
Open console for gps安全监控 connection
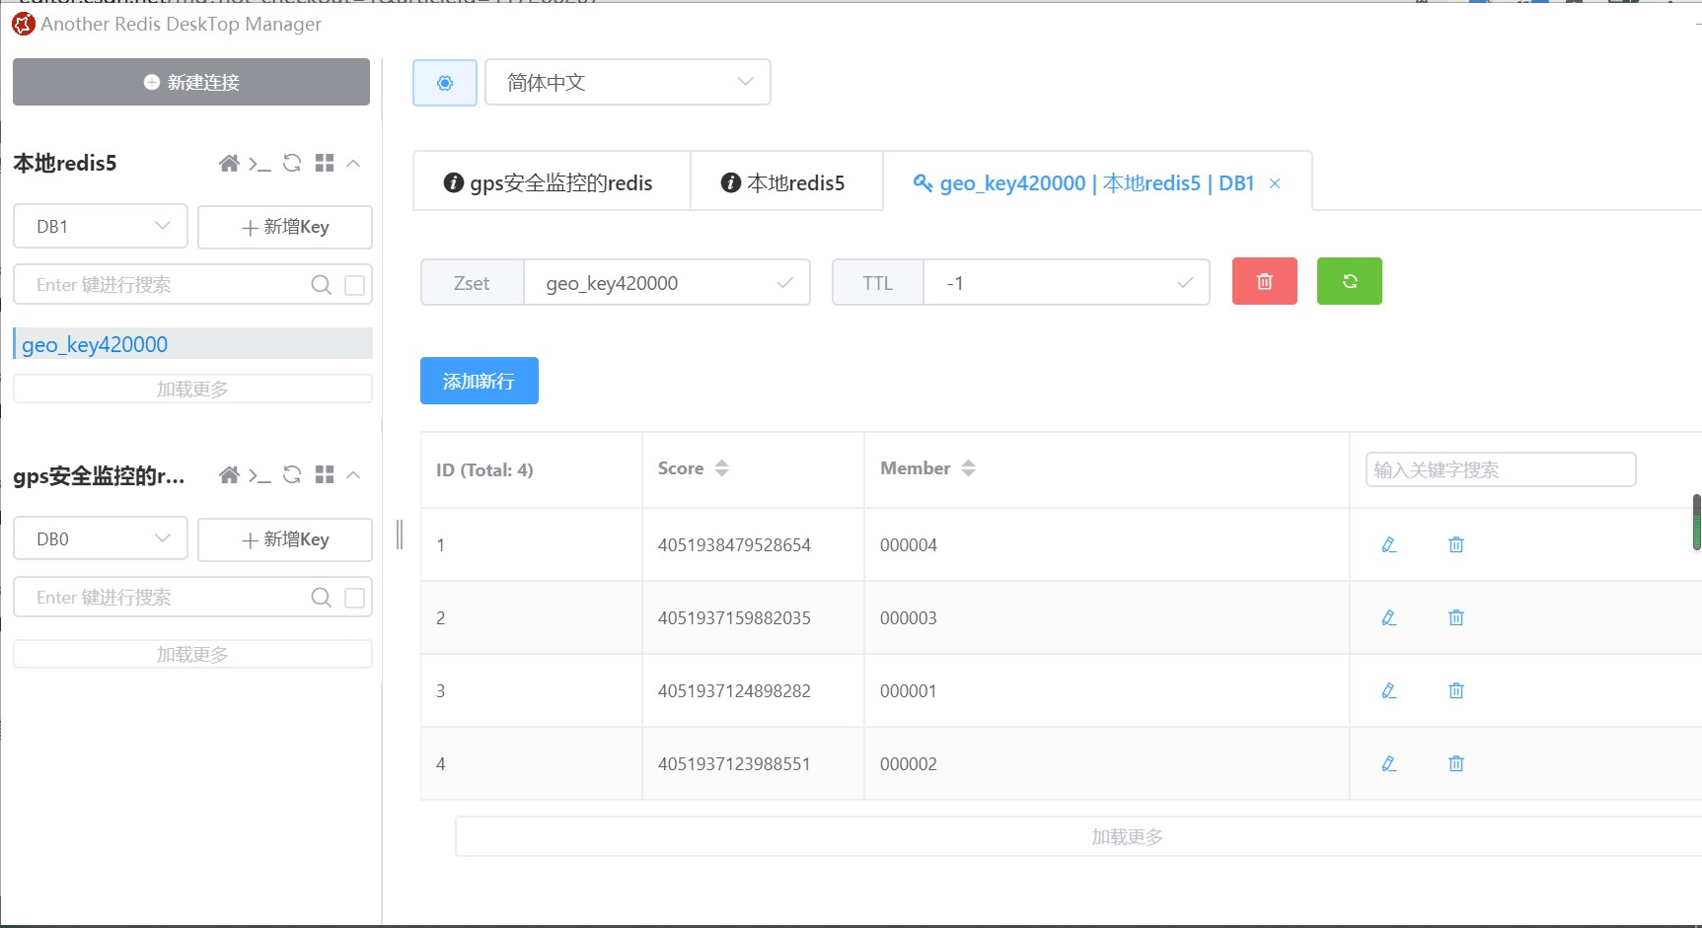(x=259, y=475)
